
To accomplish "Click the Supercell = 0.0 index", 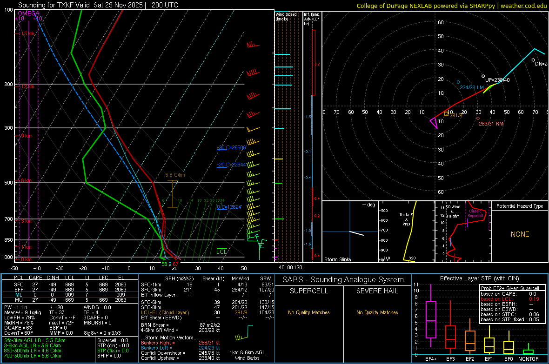I will click(x=113, y=340).
